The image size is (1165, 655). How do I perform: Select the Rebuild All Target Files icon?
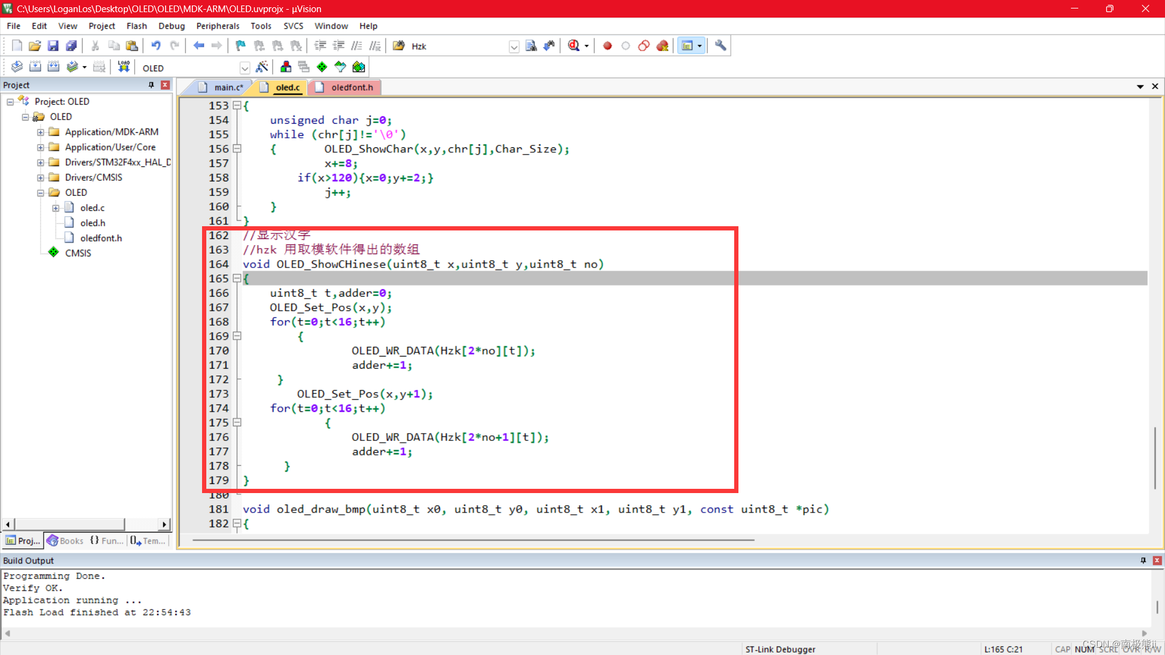click(x=54, y=67)
